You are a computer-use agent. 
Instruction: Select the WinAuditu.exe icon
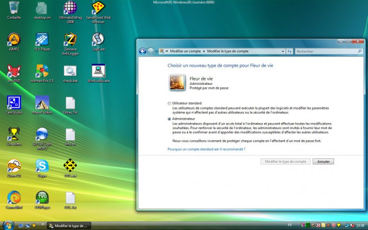[x=98, y=71]
